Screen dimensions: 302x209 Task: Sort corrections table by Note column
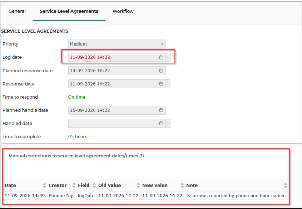(x=286, y=186)
